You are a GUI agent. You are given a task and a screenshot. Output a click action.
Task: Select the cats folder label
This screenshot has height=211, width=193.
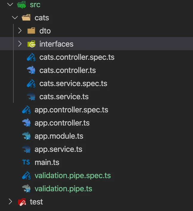point(42,18)
